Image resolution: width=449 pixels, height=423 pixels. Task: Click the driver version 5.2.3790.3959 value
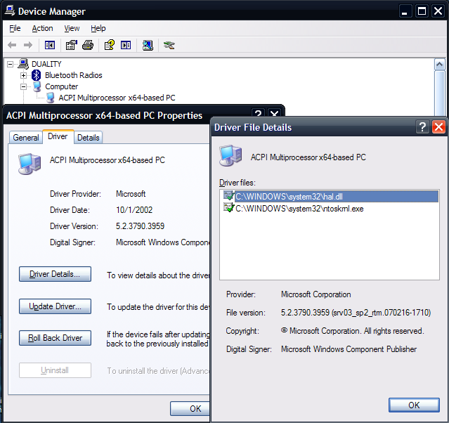tap(140, 226)
